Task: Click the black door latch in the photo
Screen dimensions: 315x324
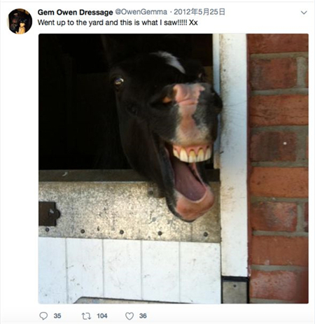Action: 49,214
